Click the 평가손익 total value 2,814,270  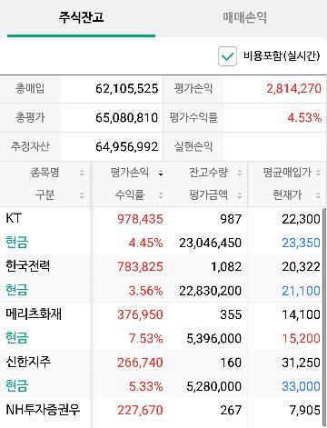click(x=293, y=89)
